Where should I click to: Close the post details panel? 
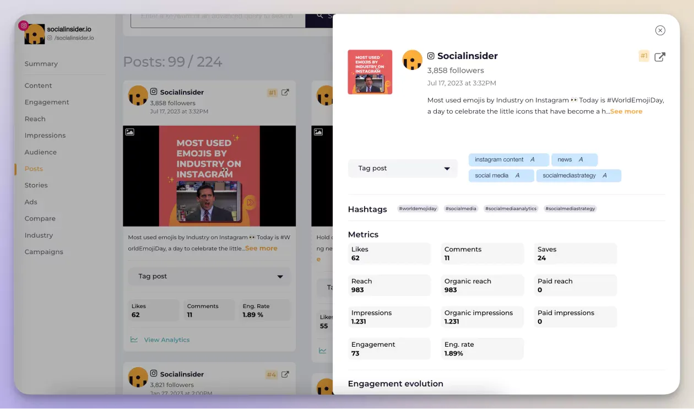[x=660, y=30]
